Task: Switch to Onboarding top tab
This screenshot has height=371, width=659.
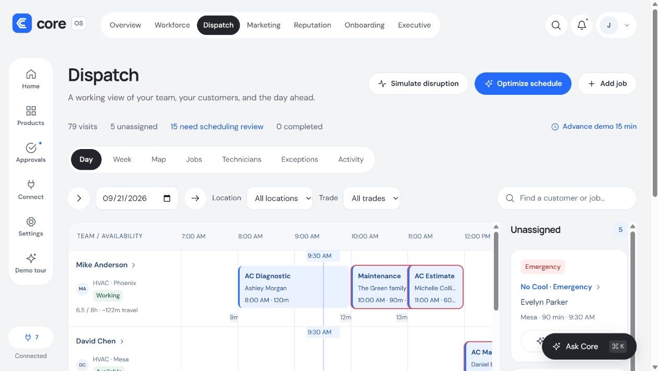Action: click(364, 25)
